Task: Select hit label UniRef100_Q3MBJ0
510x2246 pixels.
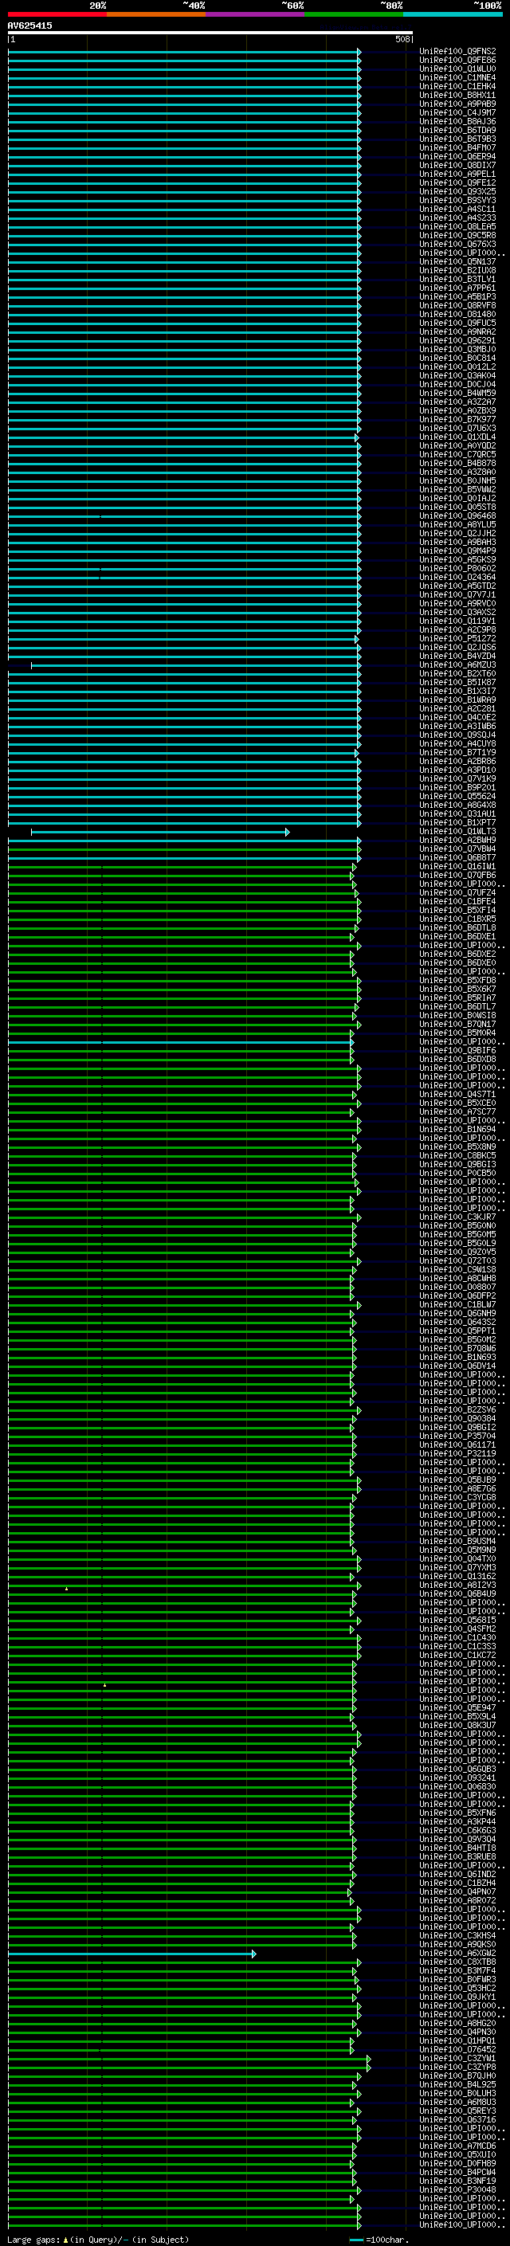Action: click(457, 349)
